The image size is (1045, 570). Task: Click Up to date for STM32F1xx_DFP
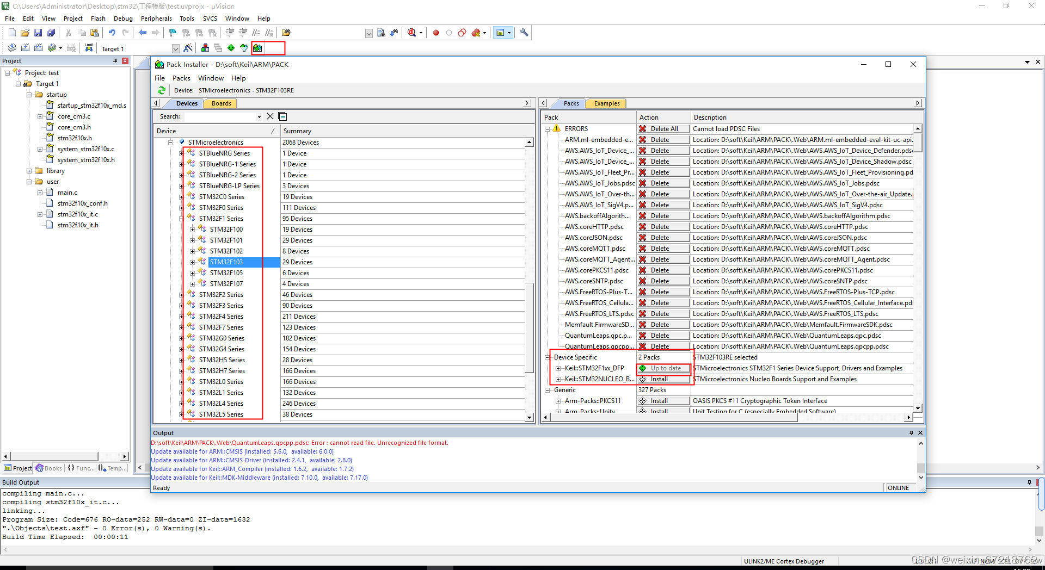pos(663,368)
